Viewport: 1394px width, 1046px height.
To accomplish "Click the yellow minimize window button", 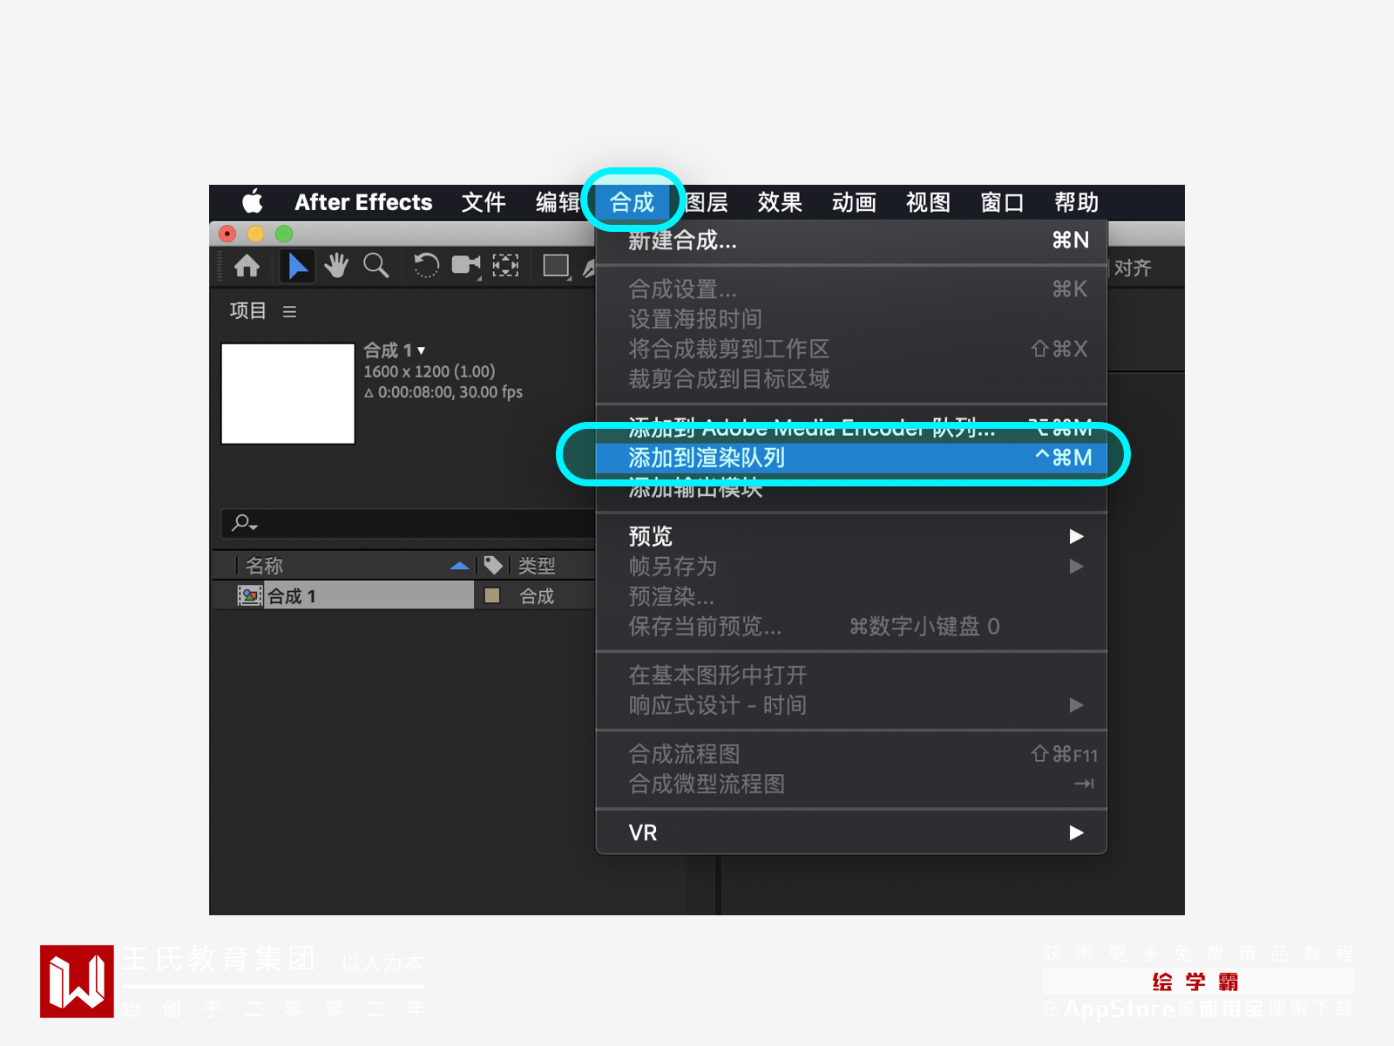I will click(x=255, y=234).
